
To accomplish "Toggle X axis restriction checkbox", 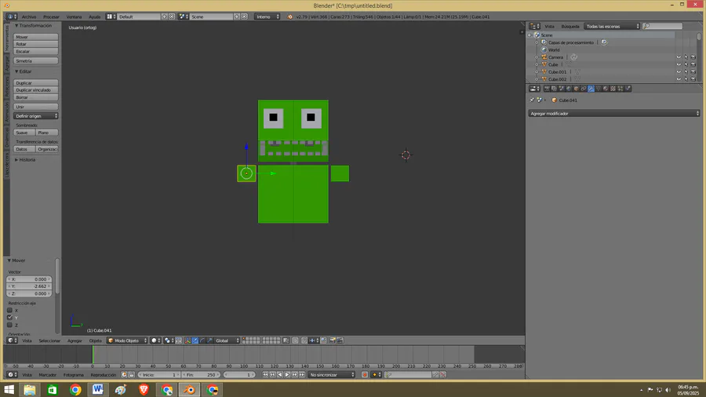I will 10,310.
